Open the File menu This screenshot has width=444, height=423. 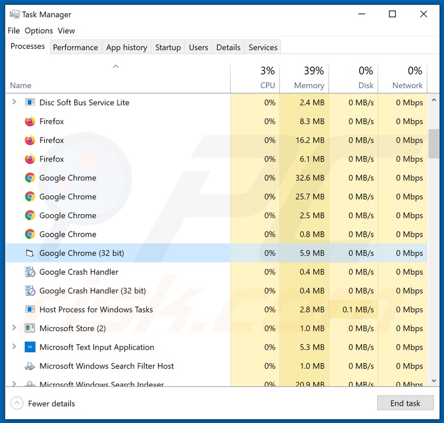pos(13,30)
